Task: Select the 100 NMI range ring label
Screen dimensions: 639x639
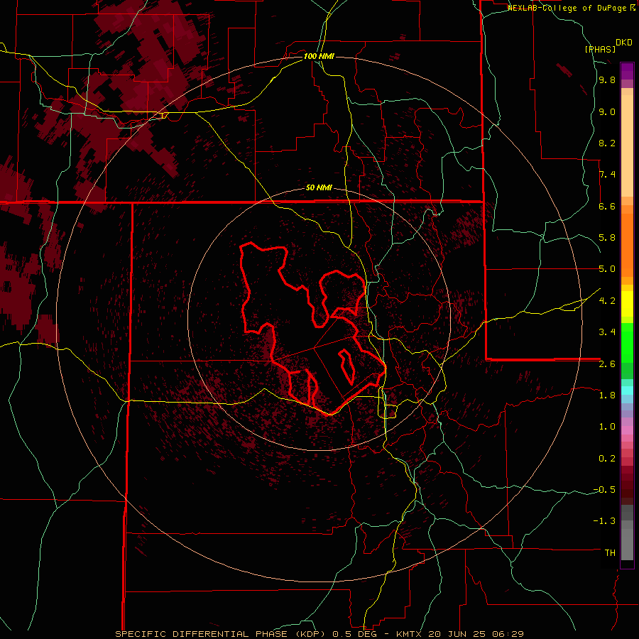Action: (319, 56)
